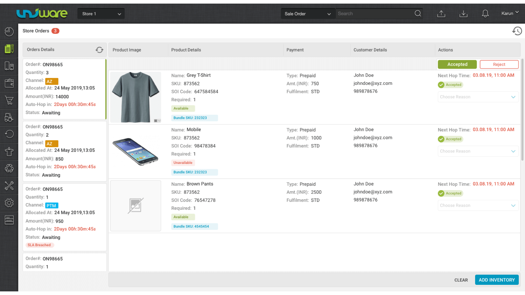Open the Karun user menu

click(510, 13)
